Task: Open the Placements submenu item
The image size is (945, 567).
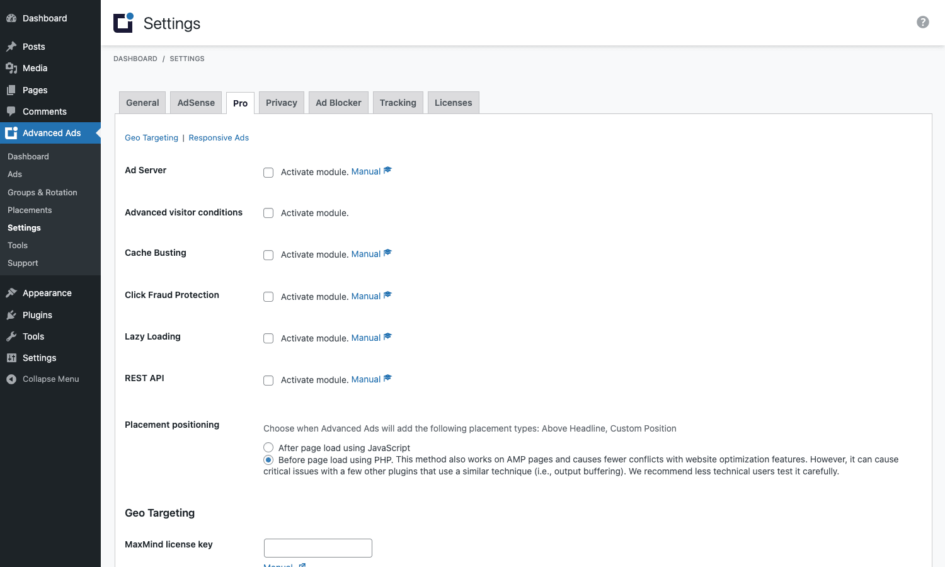Action: pos(30,210)
